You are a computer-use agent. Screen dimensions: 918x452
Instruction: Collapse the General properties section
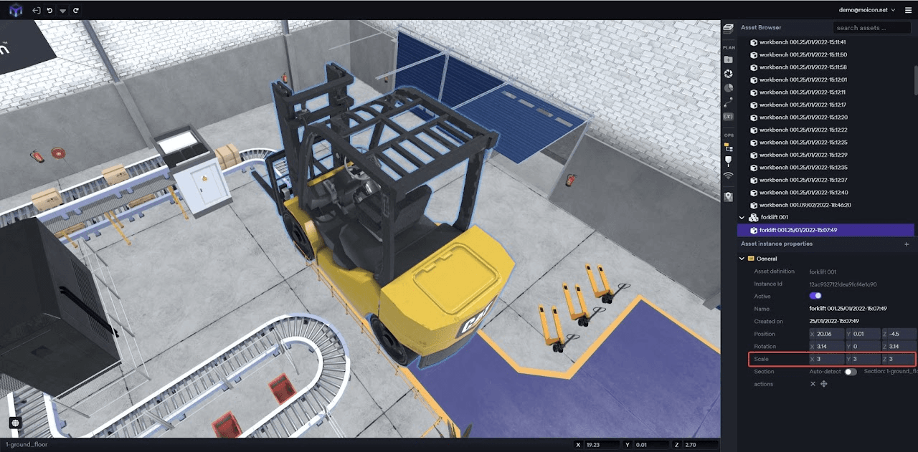[742, 259]
